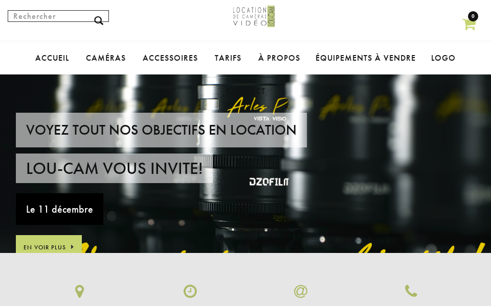Open the Accueil menu item
The height and width of the screenshot is (306, 491).
pos(52,58)
